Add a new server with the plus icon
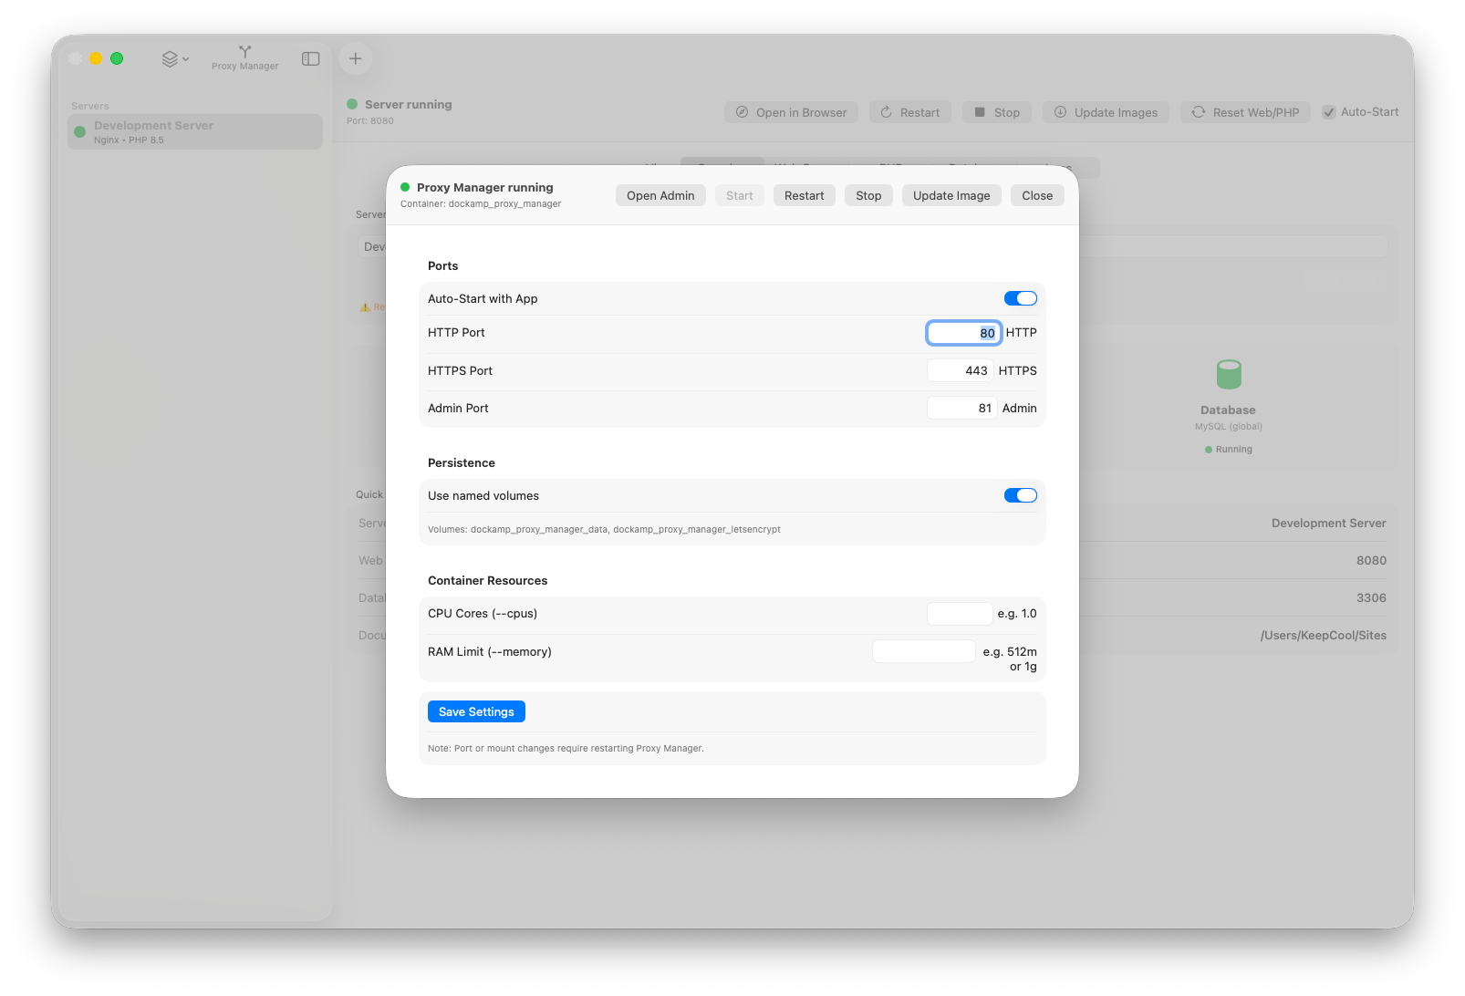Viewport: 1465px width, 996px height. tap(355, 57)
